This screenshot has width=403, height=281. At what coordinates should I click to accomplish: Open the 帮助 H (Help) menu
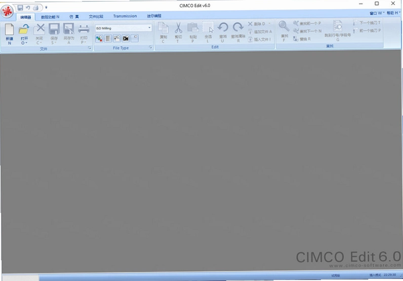tap(393, 13)
